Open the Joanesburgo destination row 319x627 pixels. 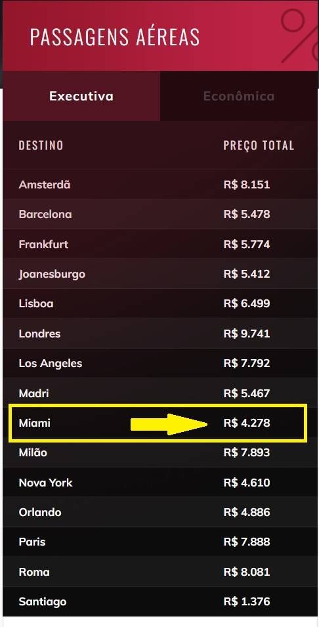click(x=159, y=274)
